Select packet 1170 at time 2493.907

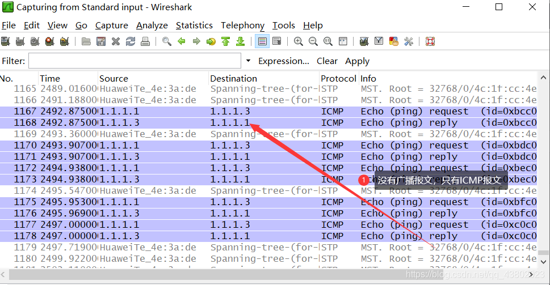268,145
